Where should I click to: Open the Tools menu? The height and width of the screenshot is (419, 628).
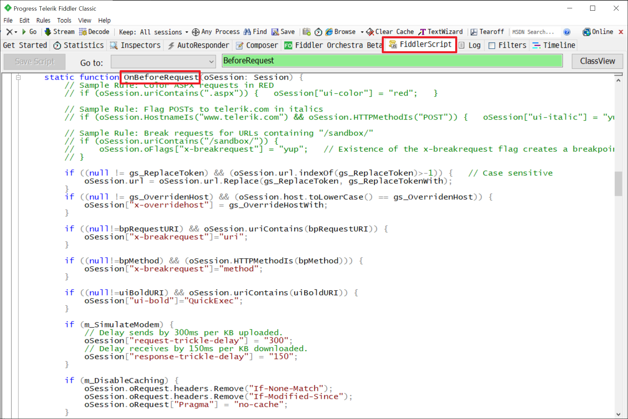(x=64, y=20)
